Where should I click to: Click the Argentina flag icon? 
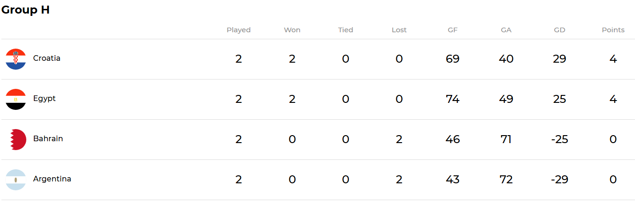click(x=15, y=180)
